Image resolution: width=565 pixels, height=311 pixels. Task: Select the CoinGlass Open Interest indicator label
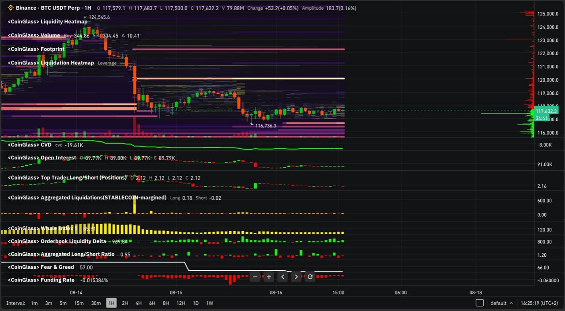pos(42,158)
